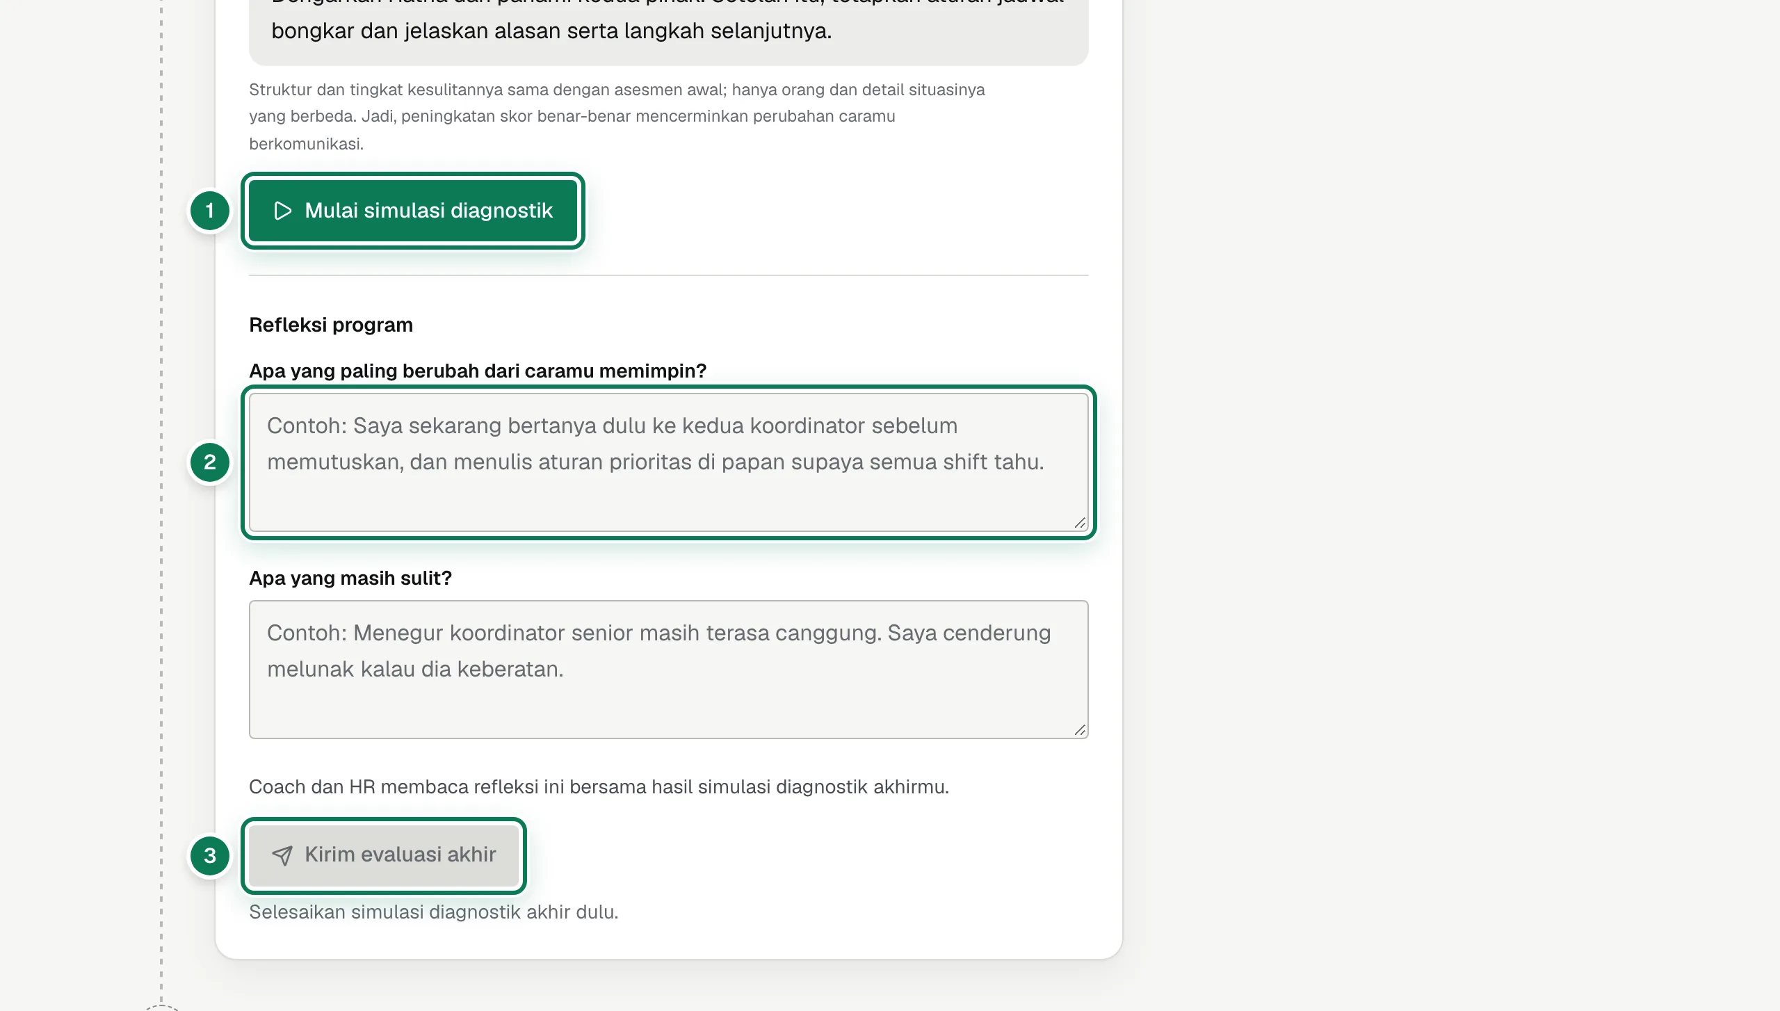Grab the resize handle of 'Apa yang masih sulit?' textarea
This screenshot has width=1780, height=1011.
[1080, 730]
